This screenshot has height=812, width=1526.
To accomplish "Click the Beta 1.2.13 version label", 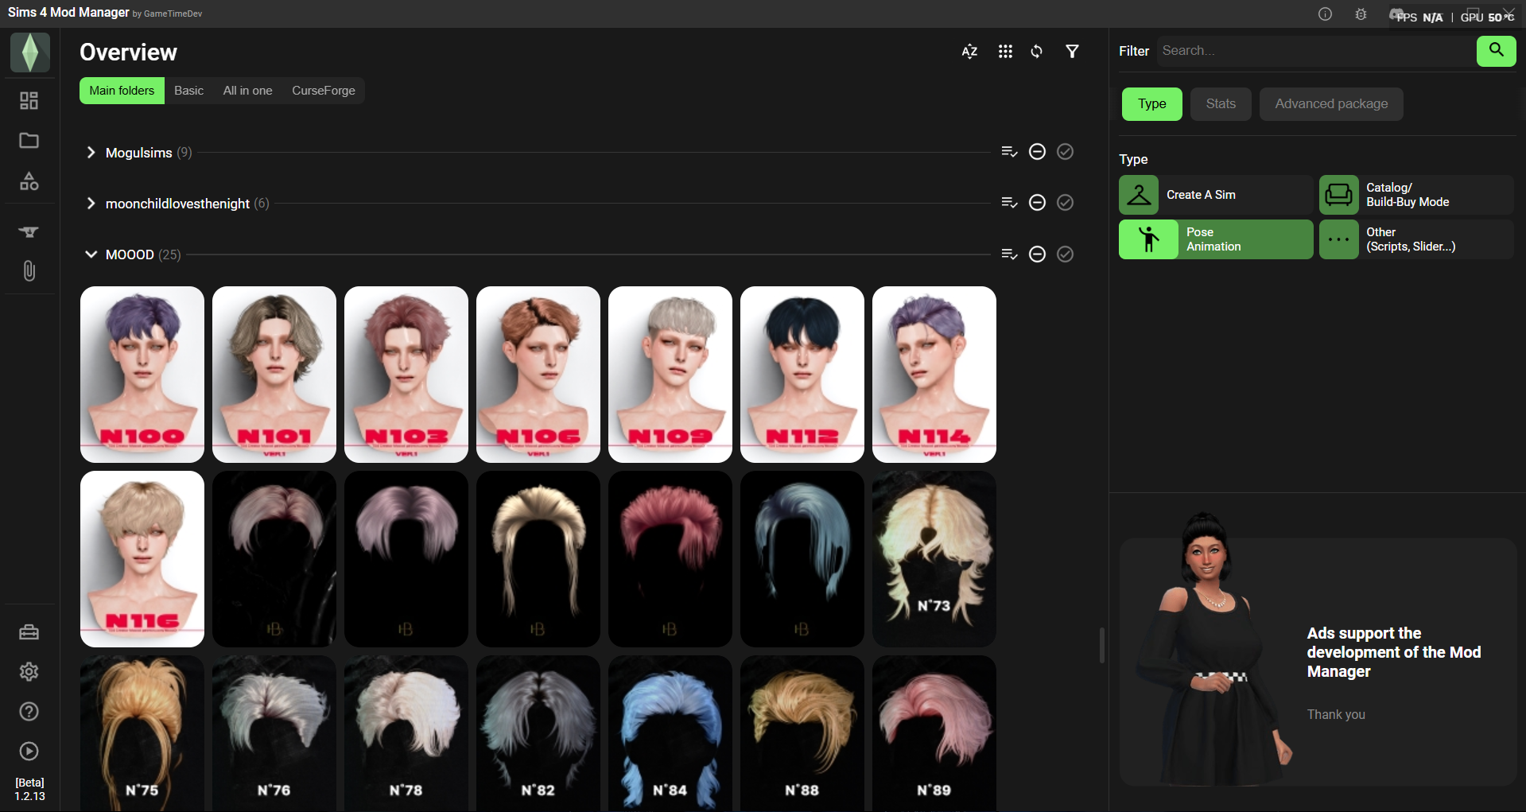I will 29,790.
